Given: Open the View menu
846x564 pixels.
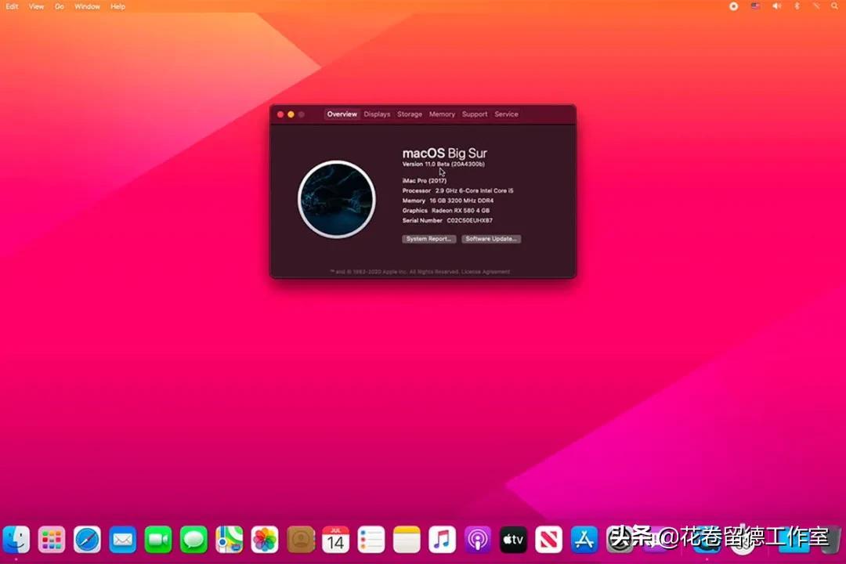Looking at the screenshot, I should [x=36, y=6].
